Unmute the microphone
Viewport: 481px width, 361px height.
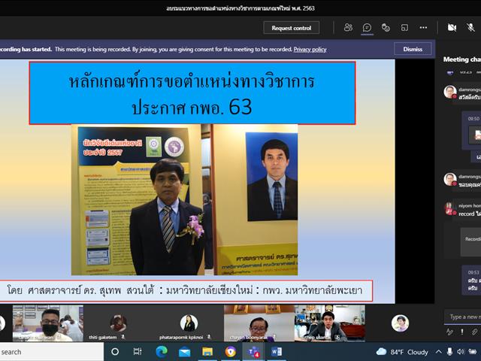470,28
